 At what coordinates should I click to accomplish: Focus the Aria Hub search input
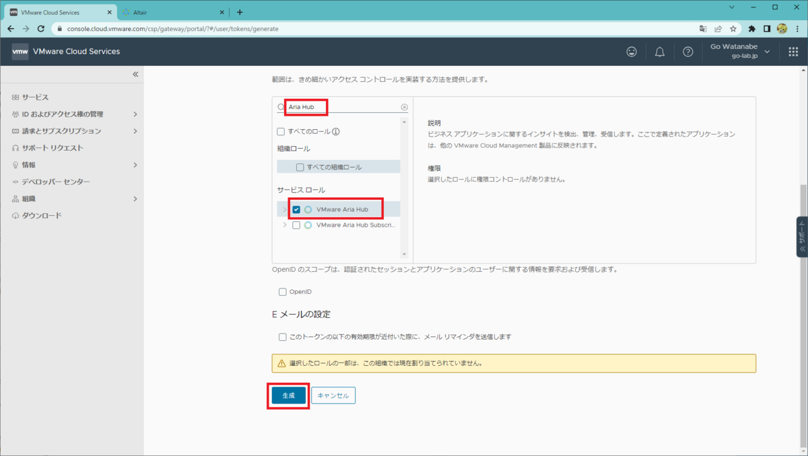pyautogui.click(x=342, y=107)
